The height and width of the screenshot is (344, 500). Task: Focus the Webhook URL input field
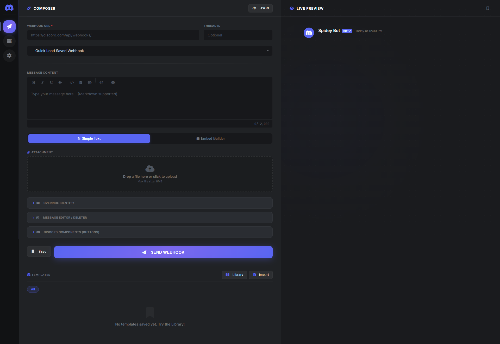pos(113,35)
